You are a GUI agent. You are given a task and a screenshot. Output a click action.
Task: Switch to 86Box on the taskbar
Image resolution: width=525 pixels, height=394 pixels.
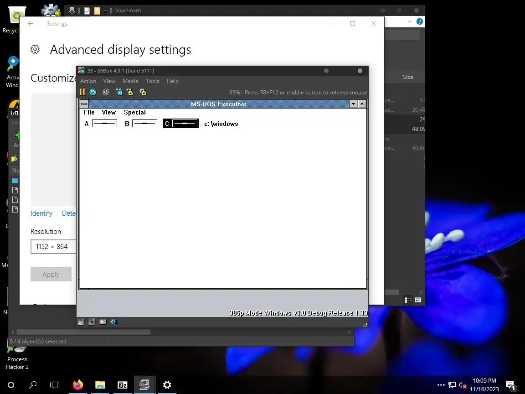pyautogui.click(x=144, y=385)
